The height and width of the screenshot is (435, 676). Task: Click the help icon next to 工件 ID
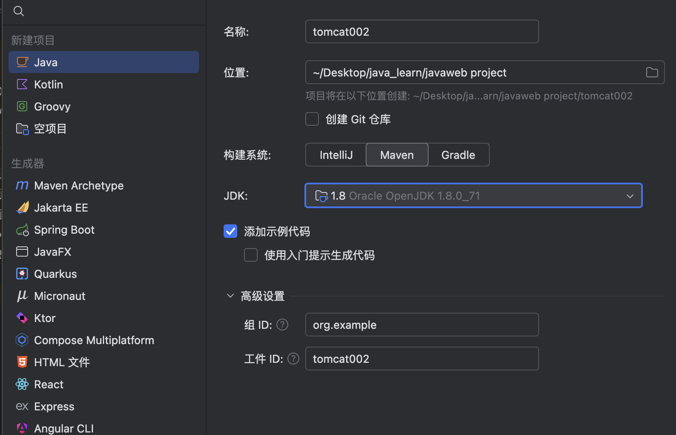(293, 359)
